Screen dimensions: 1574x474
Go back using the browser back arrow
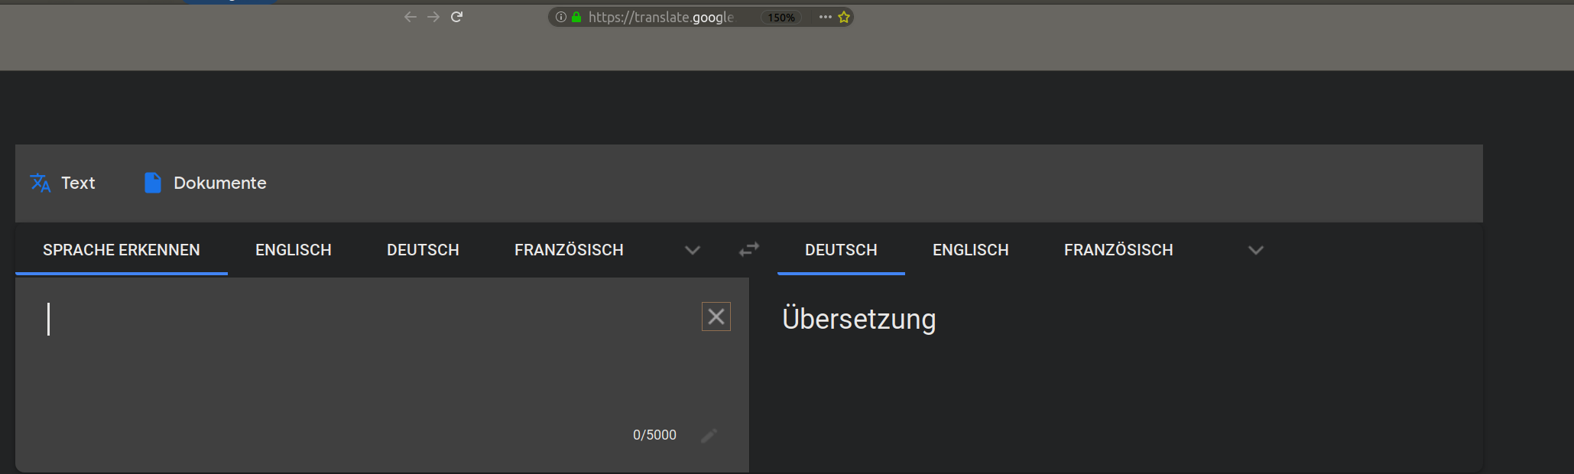coord(411,17)
